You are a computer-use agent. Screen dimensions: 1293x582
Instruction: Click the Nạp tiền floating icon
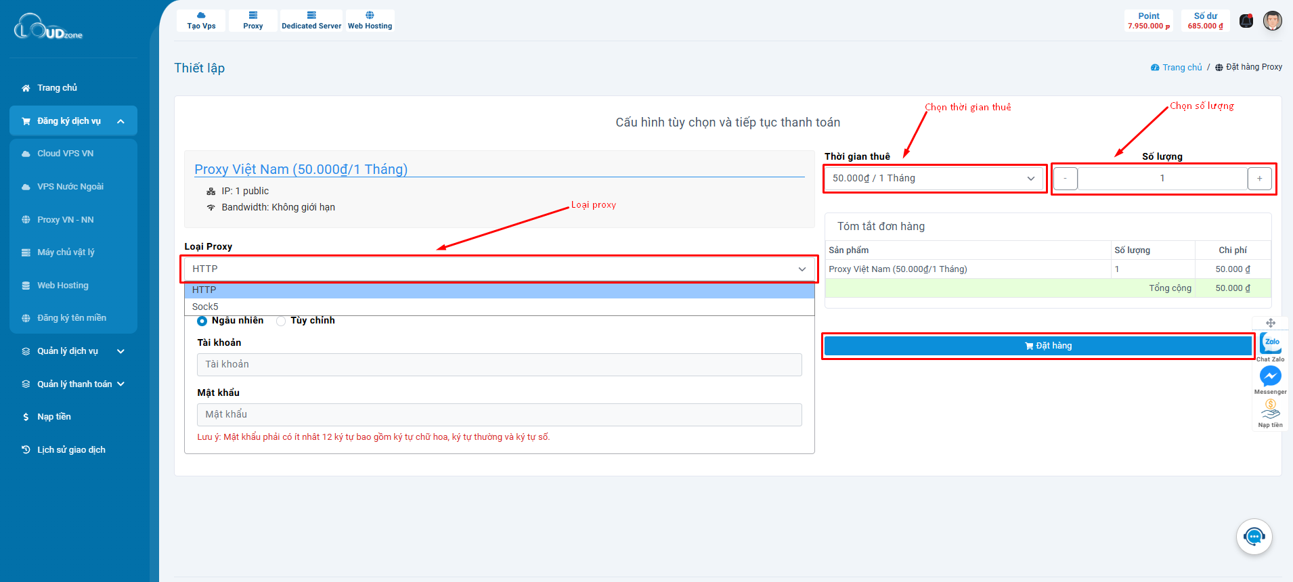1270,409
